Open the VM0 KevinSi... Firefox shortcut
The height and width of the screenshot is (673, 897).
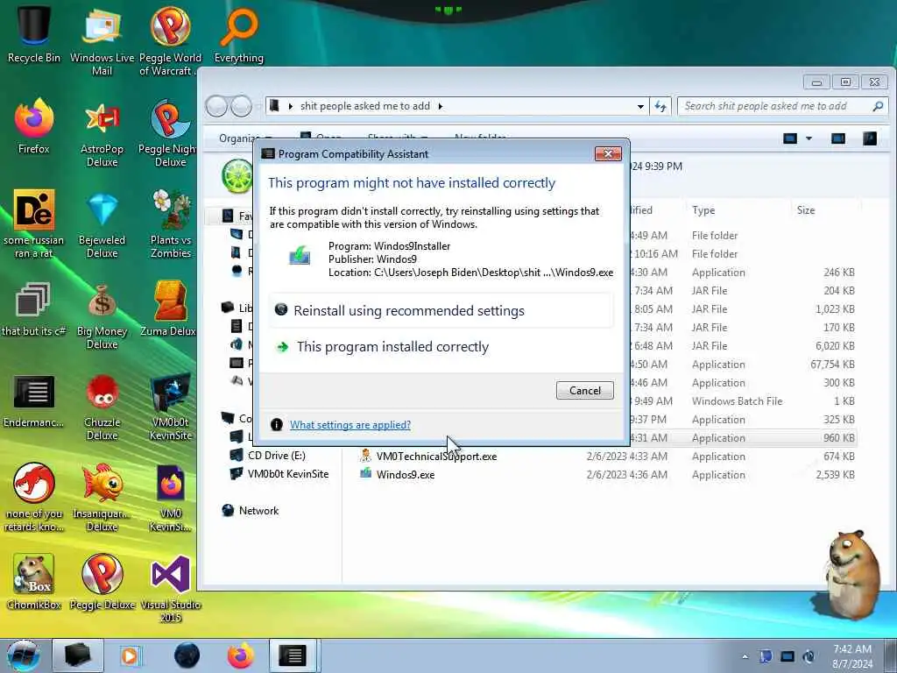[x=170, y=498]
